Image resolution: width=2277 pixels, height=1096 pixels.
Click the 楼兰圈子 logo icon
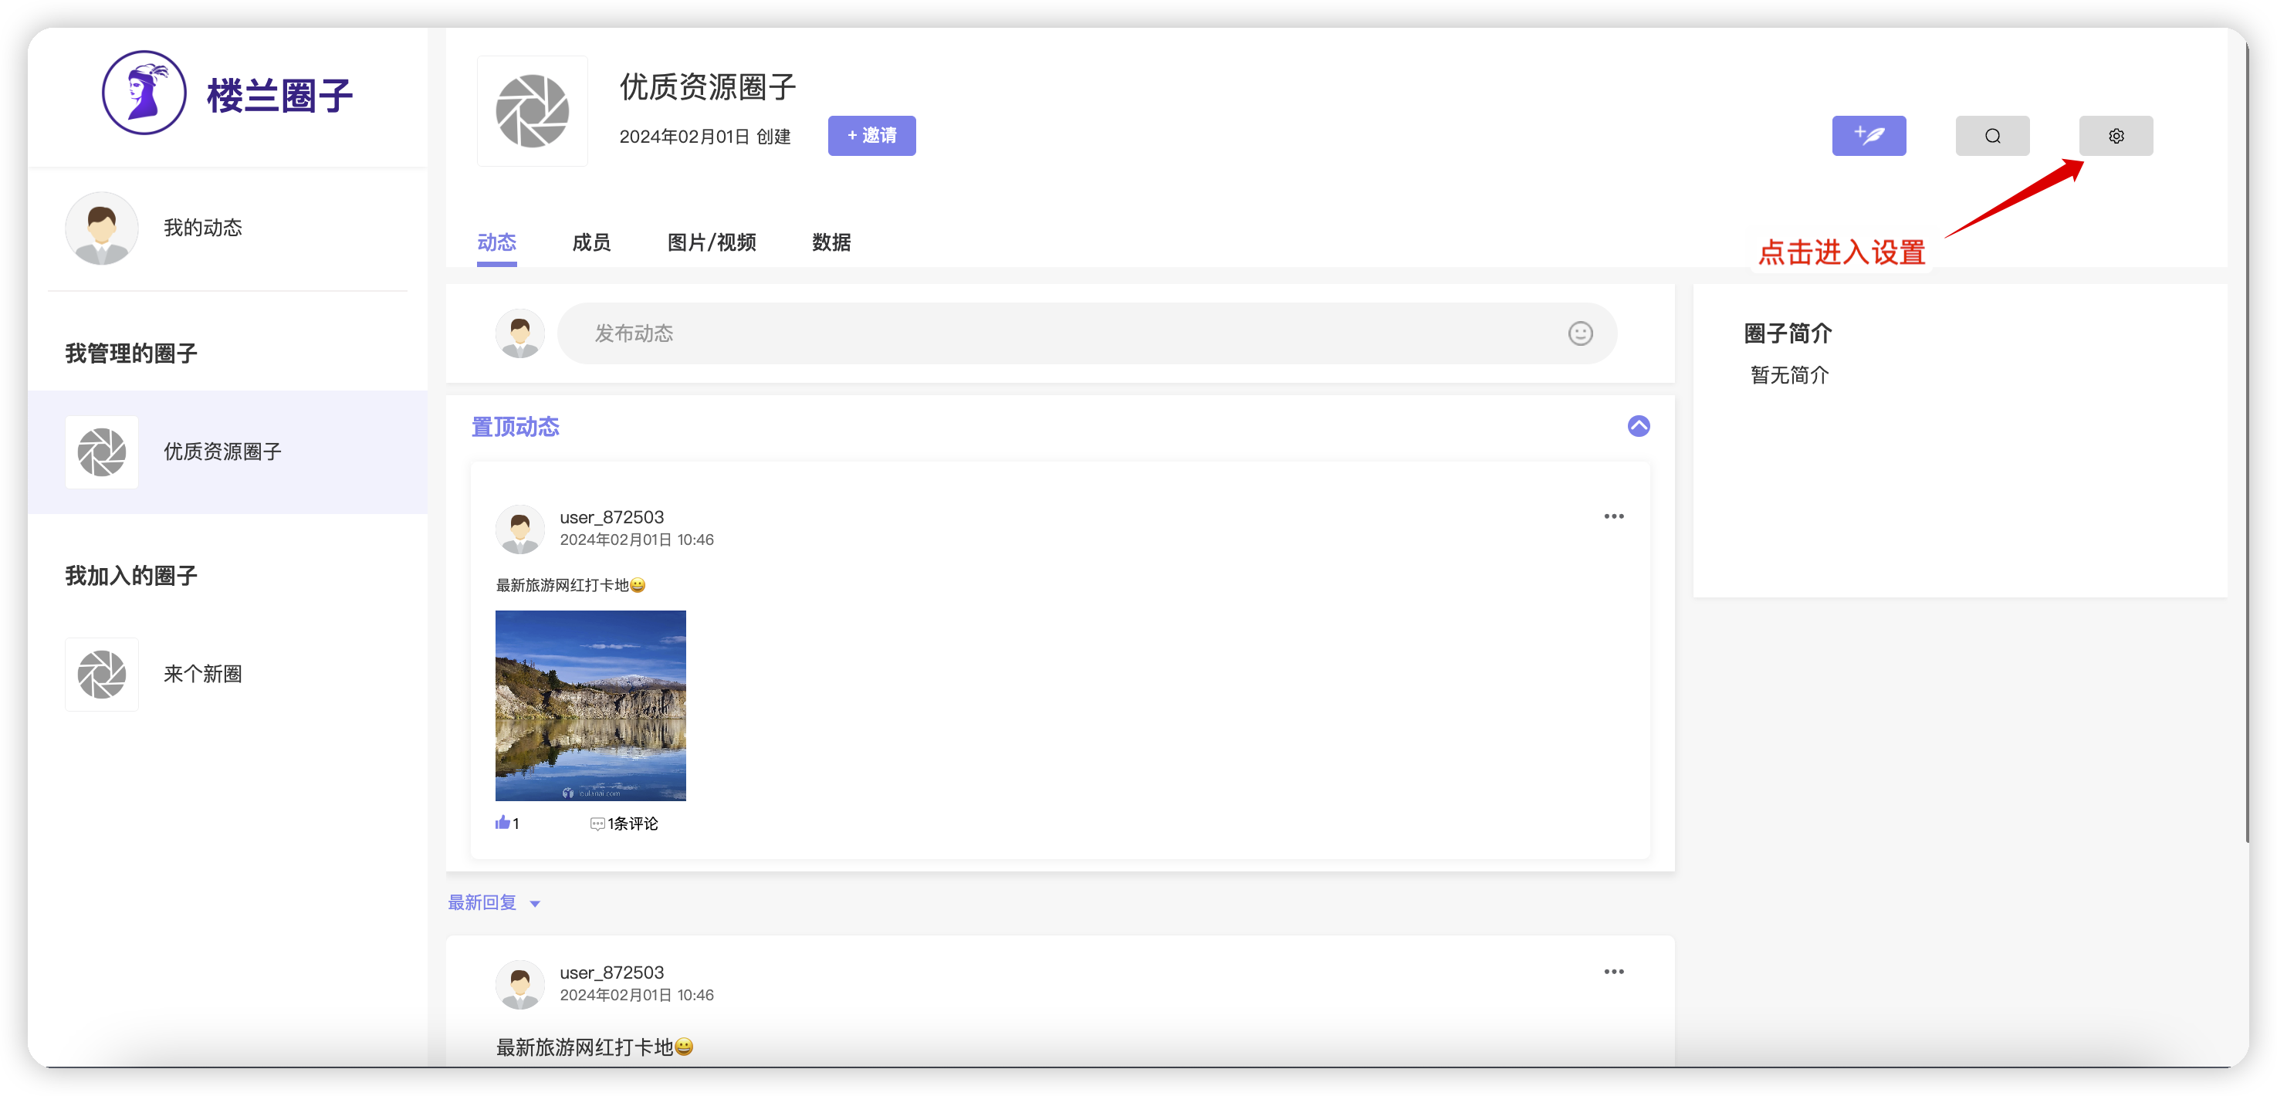pos(144,93)
